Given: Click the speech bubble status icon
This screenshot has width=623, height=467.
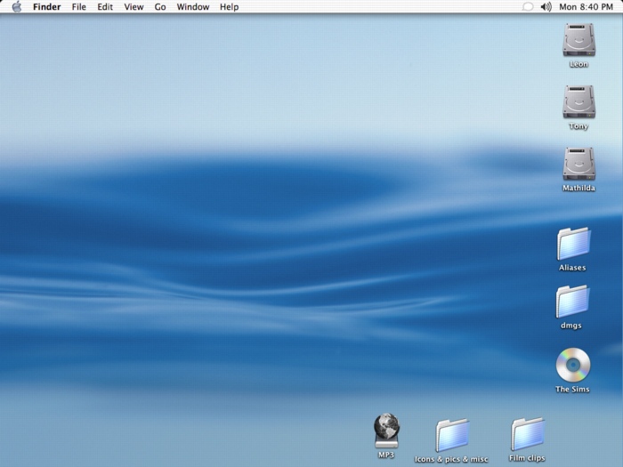Looking at the screenshot, I should click(x=527, y=7).
